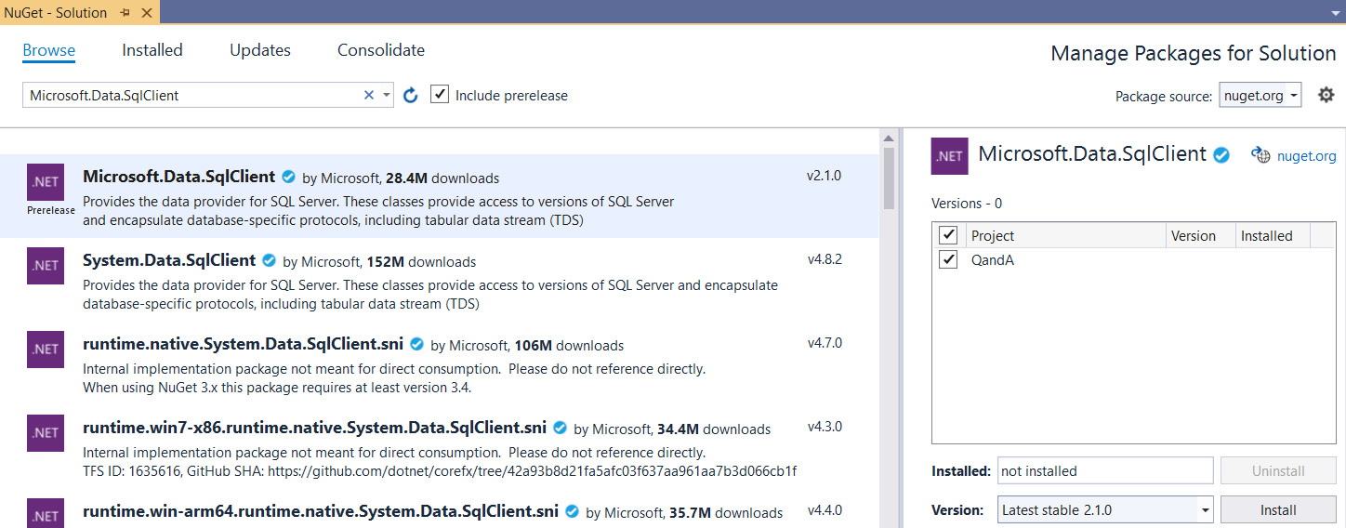Open NuGet settings gear icon
The width and height of the screenshot is (1346, 528).
1326,95
